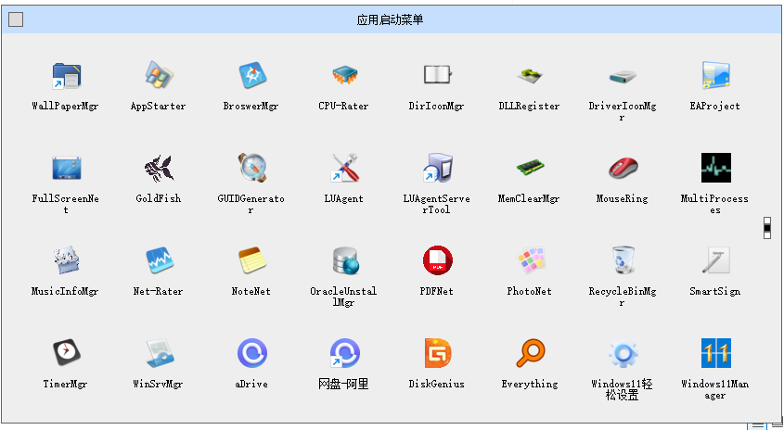Launch AppStarter
The height and width of the screenshot is (430, 784).
[x=159, y=76]
